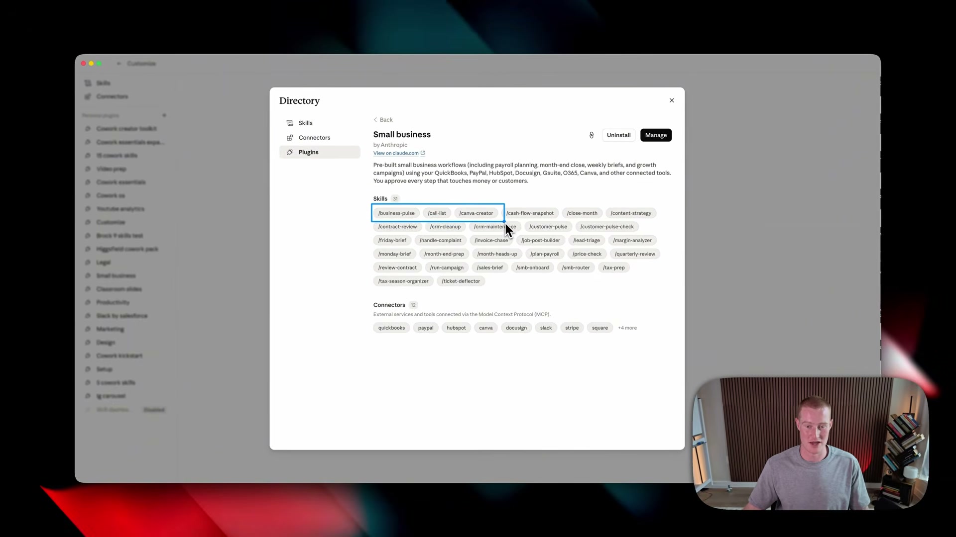This screenshot has height=537, width=956.
Task: Click the /monday-brief skill chip
Action: pos(394,254)
